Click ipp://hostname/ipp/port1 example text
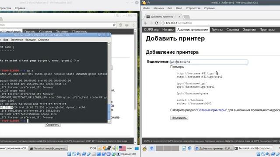Viewport: 280px width, 157px height. [196, 87]
